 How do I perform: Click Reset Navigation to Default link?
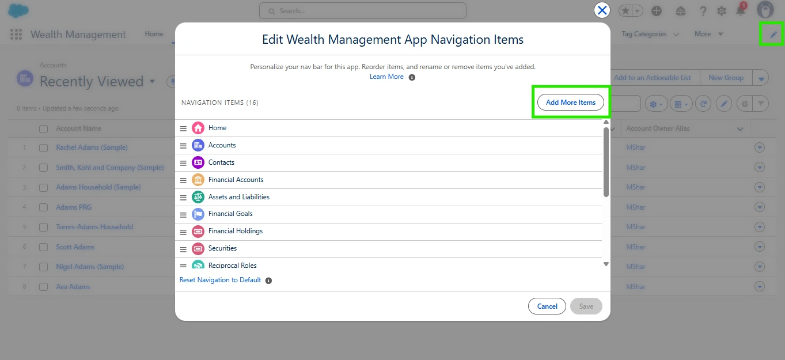tap(220, 280)
